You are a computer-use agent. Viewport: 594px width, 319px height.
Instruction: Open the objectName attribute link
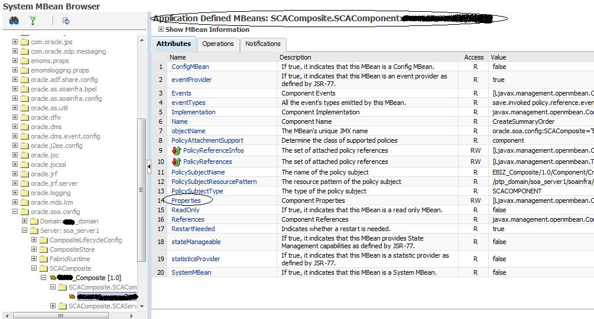[x=189, y=131]
